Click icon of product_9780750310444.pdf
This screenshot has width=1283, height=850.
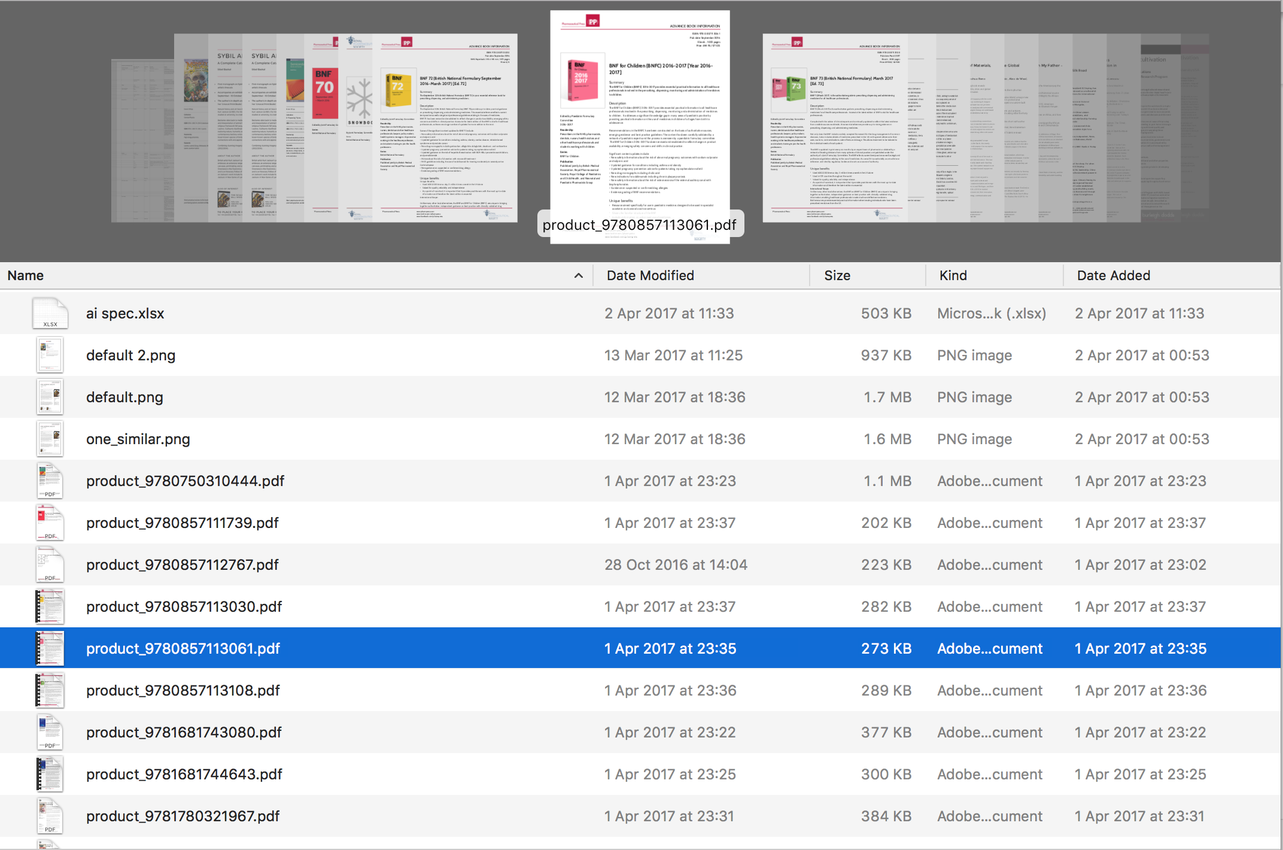50,481
